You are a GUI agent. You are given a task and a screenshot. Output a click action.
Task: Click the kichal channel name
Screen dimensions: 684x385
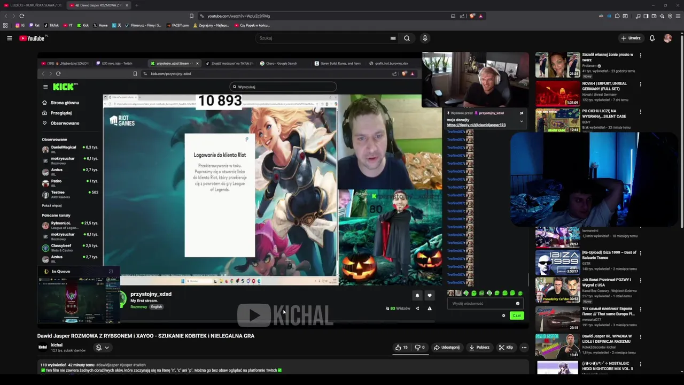tap(57, 345)
